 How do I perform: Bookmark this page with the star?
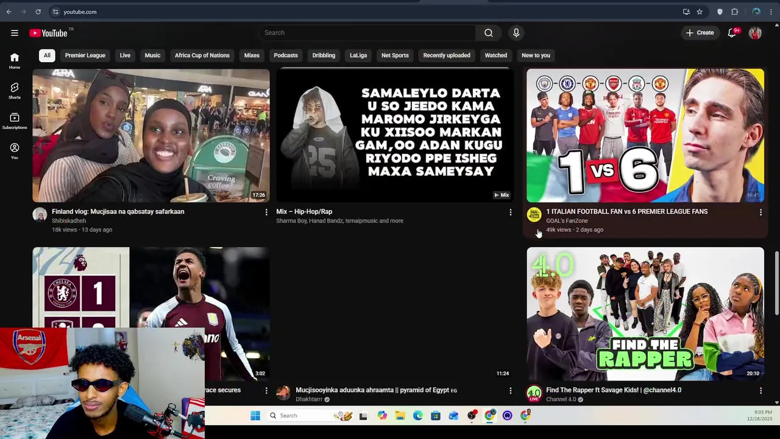point(700,12)
